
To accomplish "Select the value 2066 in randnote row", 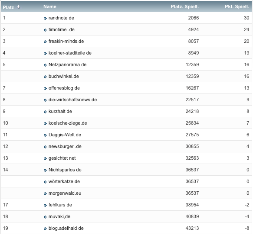I will click(x=194, y=18).
